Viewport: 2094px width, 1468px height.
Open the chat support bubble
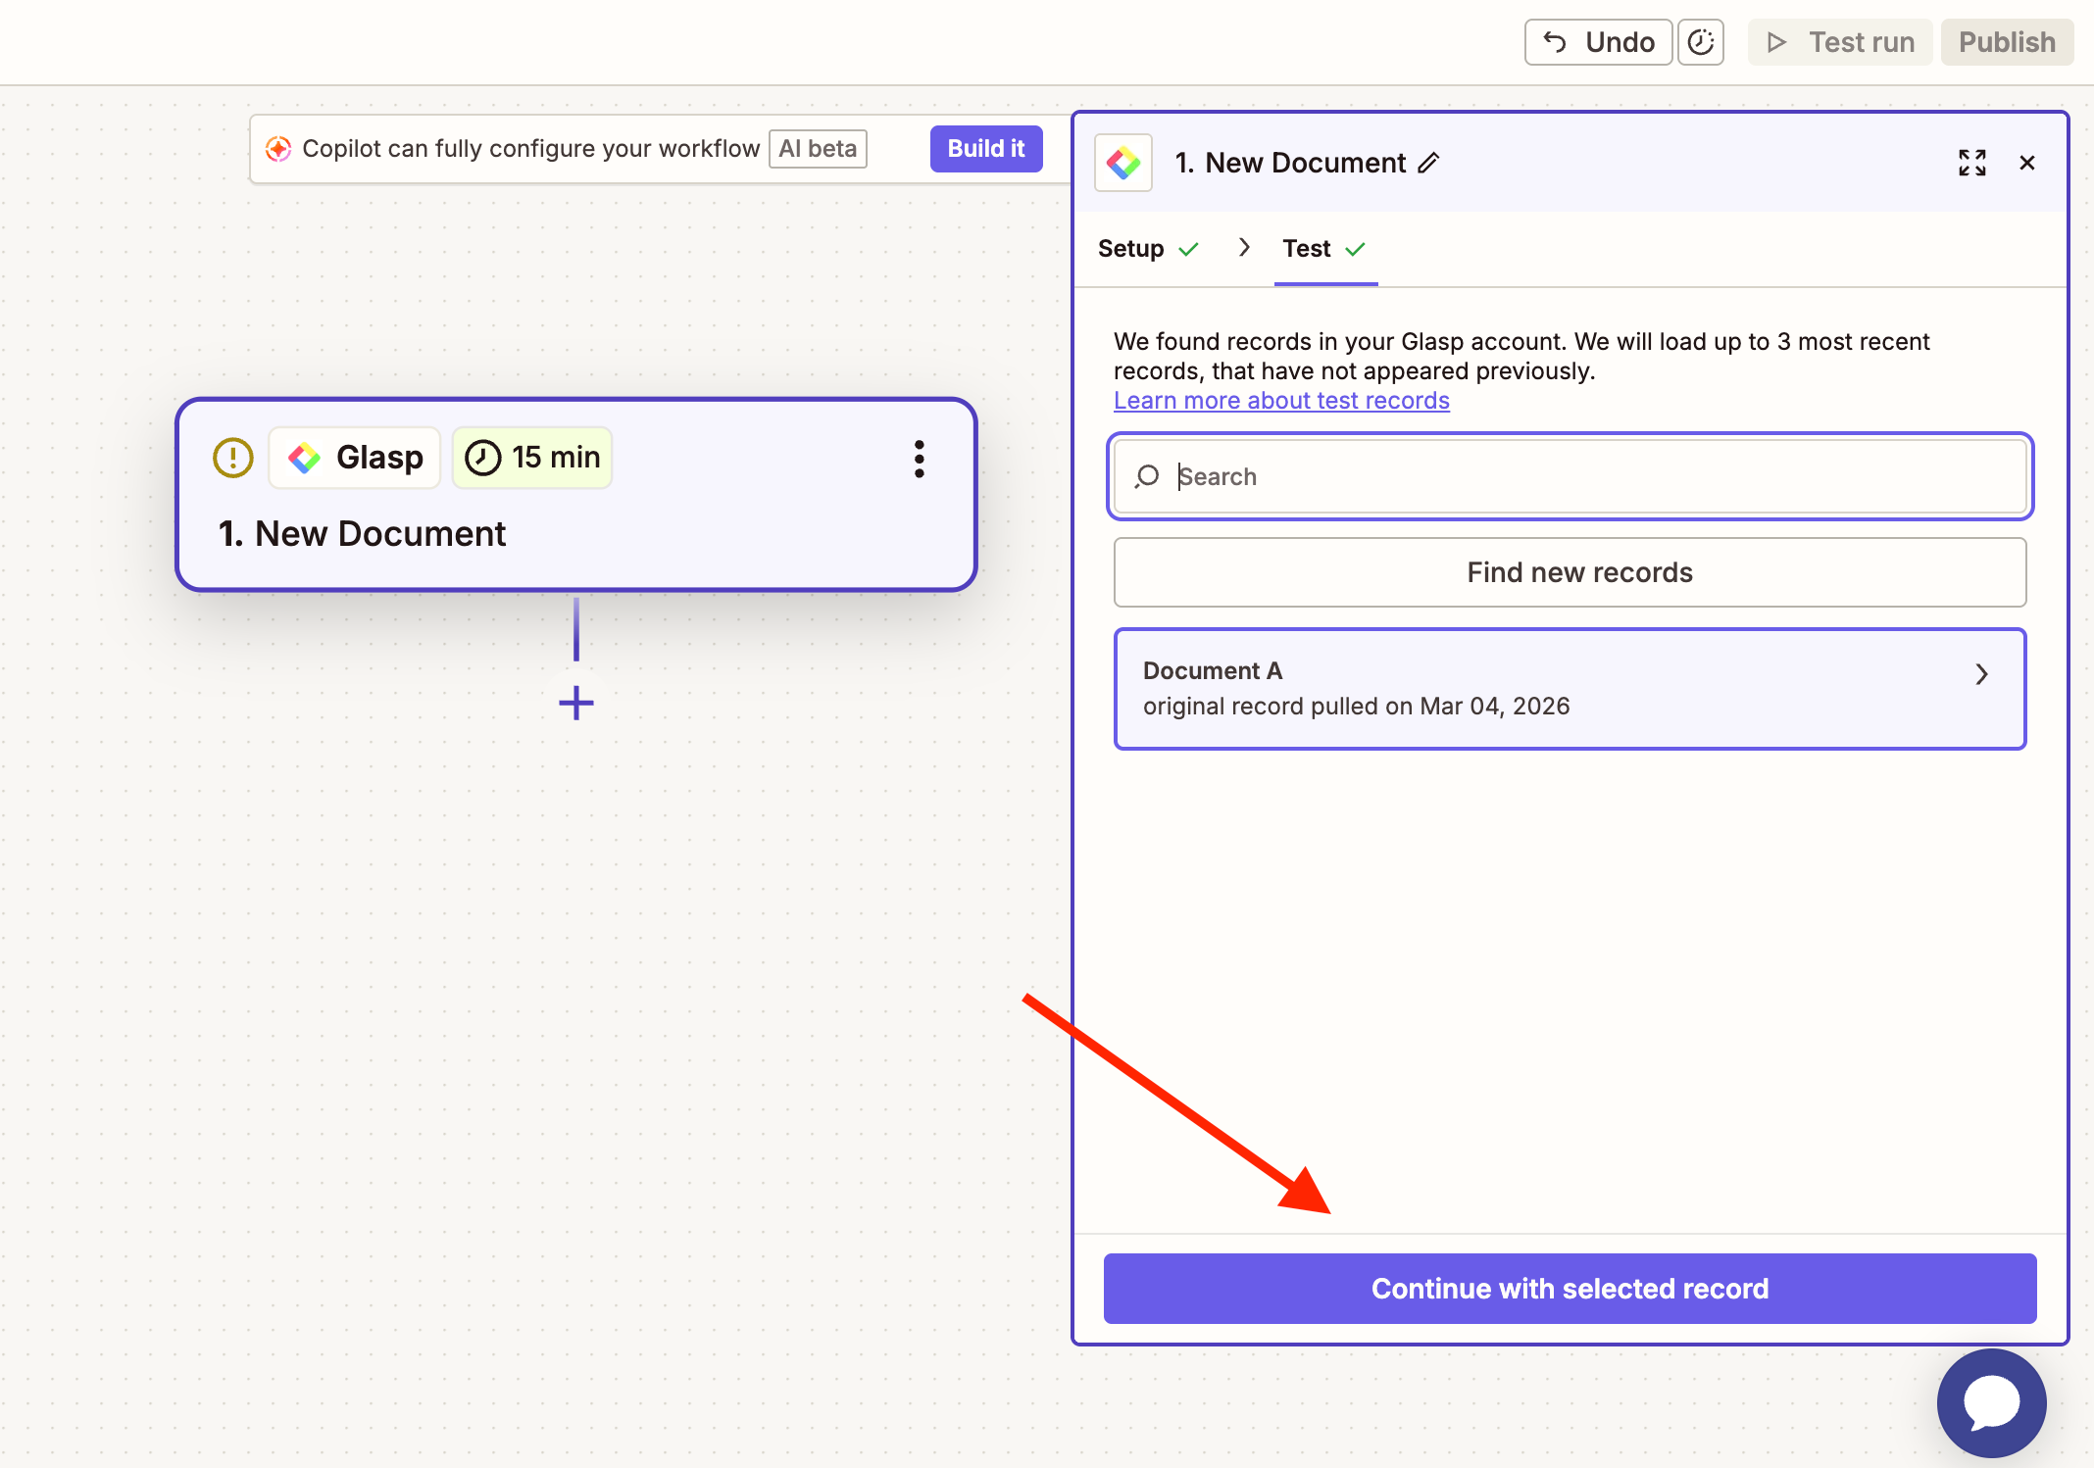(1991, 1402)
